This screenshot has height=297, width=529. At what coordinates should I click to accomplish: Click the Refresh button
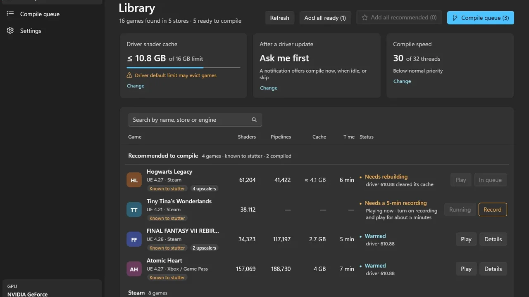click(280, 18)
